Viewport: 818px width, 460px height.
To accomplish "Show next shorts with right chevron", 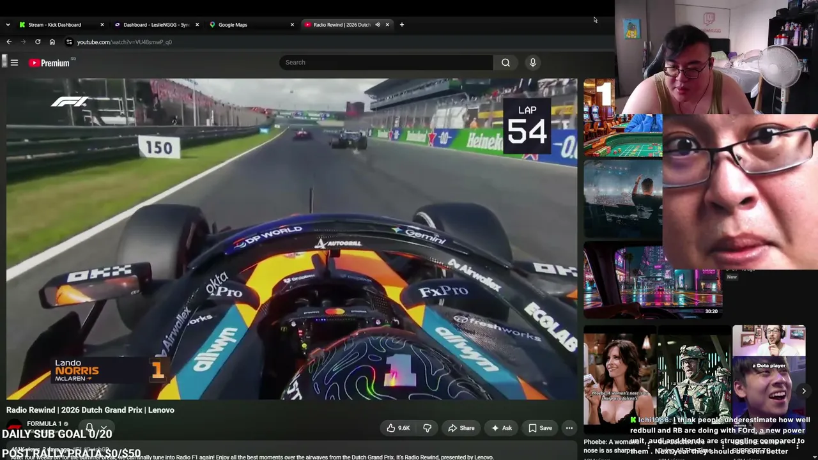I will pos(804,391).
